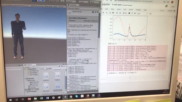Image resolution: width=182 pixels, height=102 pixels.
Task: Toggle Mute Audio in Game view
Action: 48,6
